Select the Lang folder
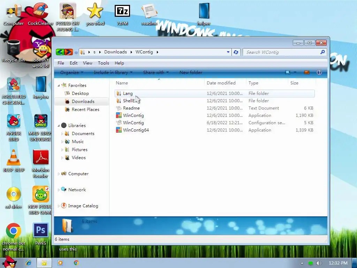 tap(215, 94)
